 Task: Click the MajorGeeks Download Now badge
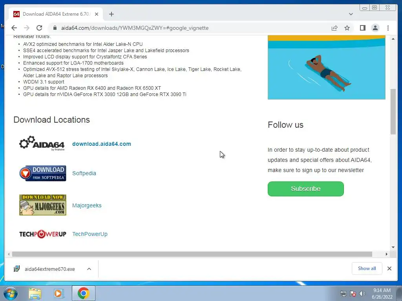tap(42, 205)
